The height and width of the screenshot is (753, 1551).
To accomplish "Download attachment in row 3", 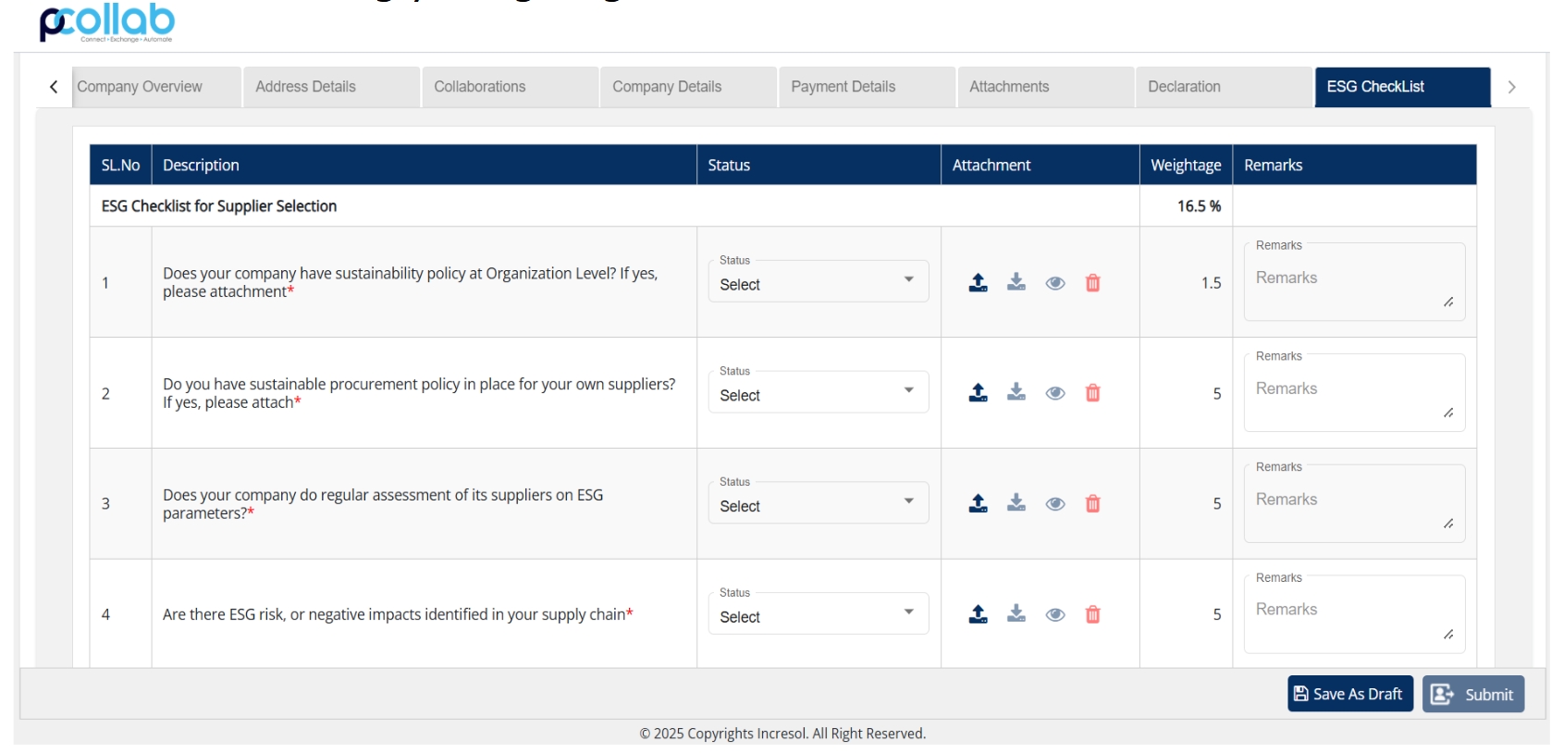I will (x=1016, y=503).
